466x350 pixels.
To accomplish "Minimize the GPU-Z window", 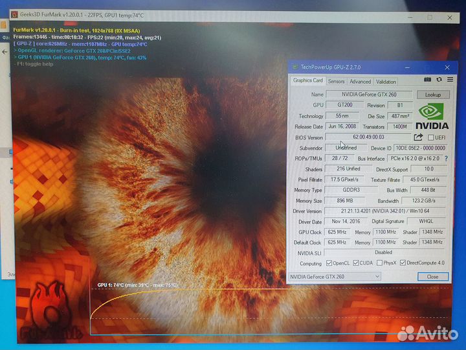I will pyautogui.click(x=408, y=67).
